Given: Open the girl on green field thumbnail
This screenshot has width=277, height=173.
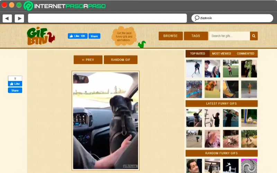Looking at the screenshot, I should [x=231, y=69].
